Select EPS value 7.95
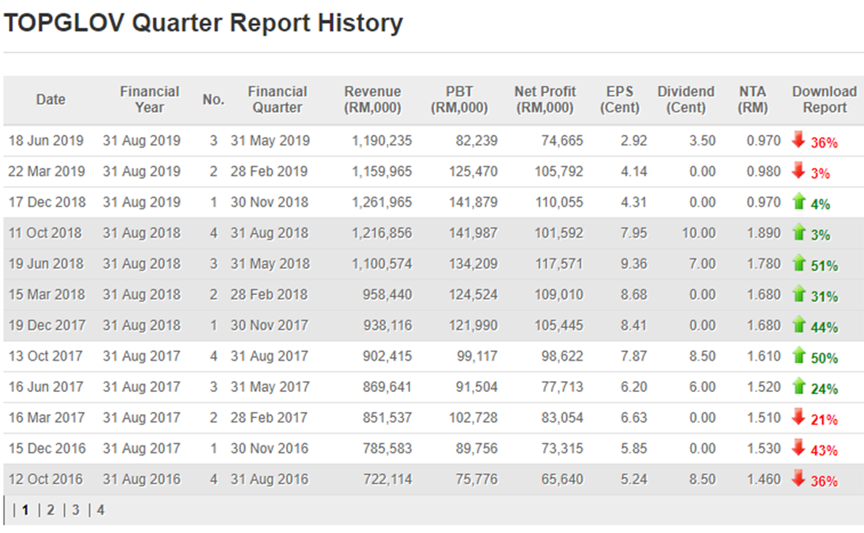Image resolution: width=864 pixels, height=533 pixels. (x=634, y=233)
